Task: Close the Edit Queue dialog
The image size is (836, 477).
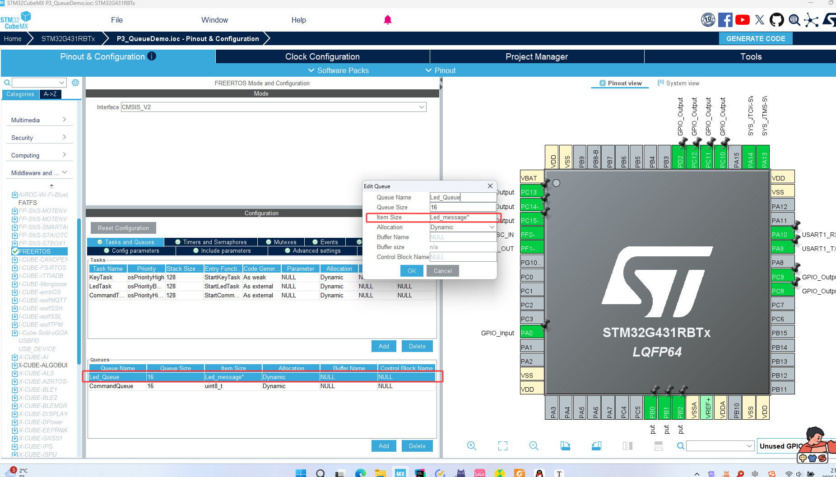Action: 490,186
